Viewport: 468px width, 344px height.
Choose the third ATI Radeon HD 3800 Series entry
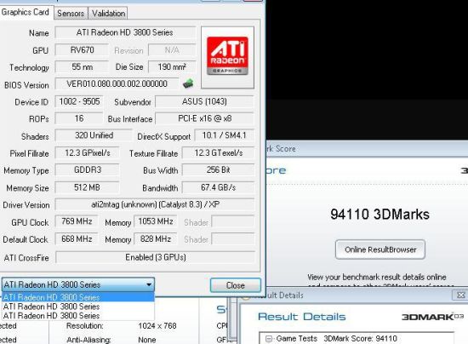[78, 315]
